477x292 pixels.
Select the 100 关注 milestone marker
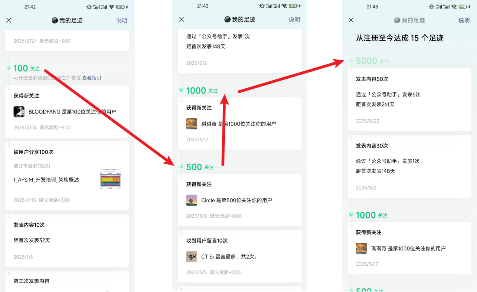26,68
